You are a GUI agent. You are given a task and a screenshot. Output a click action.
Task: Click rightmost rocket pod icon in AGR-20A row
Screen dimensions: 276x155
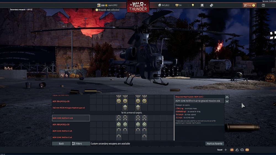(144, 101)
